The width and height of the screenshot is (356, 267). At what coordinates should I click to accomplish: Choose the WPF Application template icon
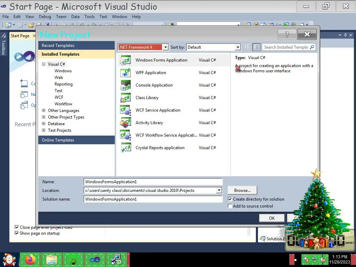click(x=125, y=73)
